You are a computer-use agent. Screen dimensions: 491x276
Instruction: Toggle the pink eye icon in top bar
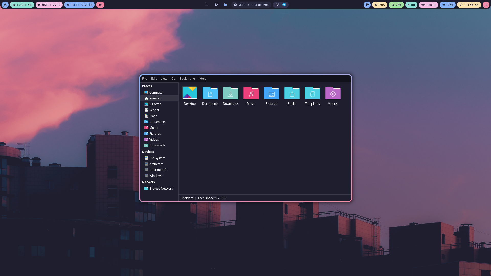pos(100,5)
